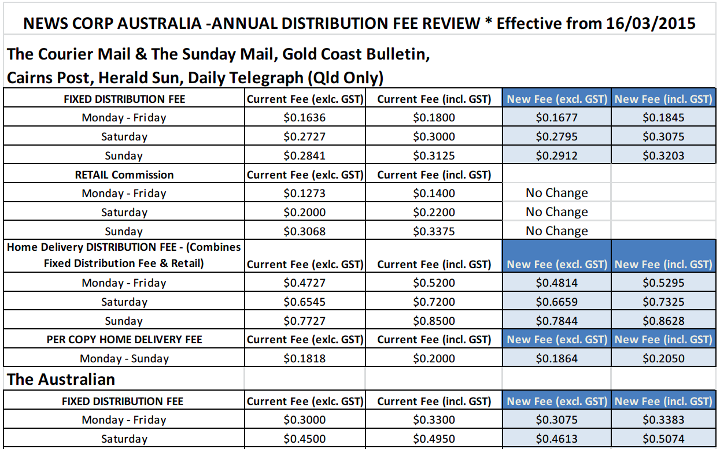Screen dimensions: 720x449
Task: Select the 'The Australian' section heading
Action: pos(61,379)
